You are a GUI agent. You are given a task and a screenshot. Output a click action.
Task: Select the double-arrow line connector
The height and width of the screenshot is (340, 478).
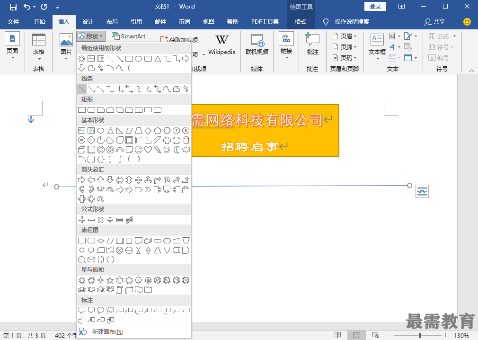pyautogui.click(x=101, y=89)
